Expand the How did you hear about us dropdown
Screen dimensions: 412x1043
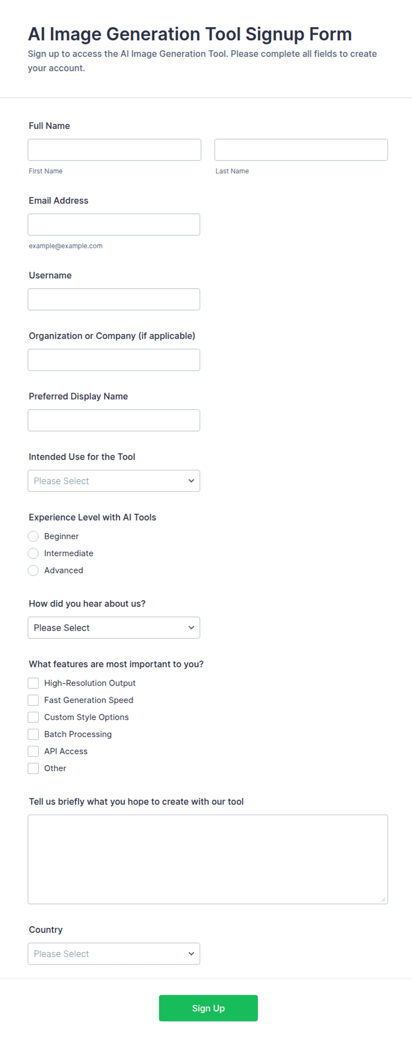tap(114, 627)
